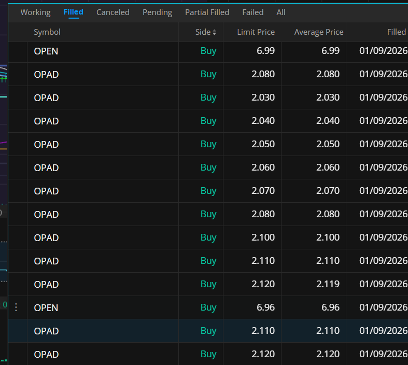Click filled date on the OPEN 6.99 row

click(384, 51)
